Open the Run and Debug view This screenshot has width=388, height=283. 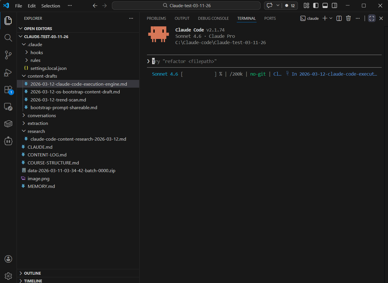8,72
